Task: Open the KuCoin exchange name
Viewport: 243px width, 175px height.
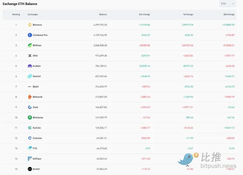Action: tap(37, 128)
